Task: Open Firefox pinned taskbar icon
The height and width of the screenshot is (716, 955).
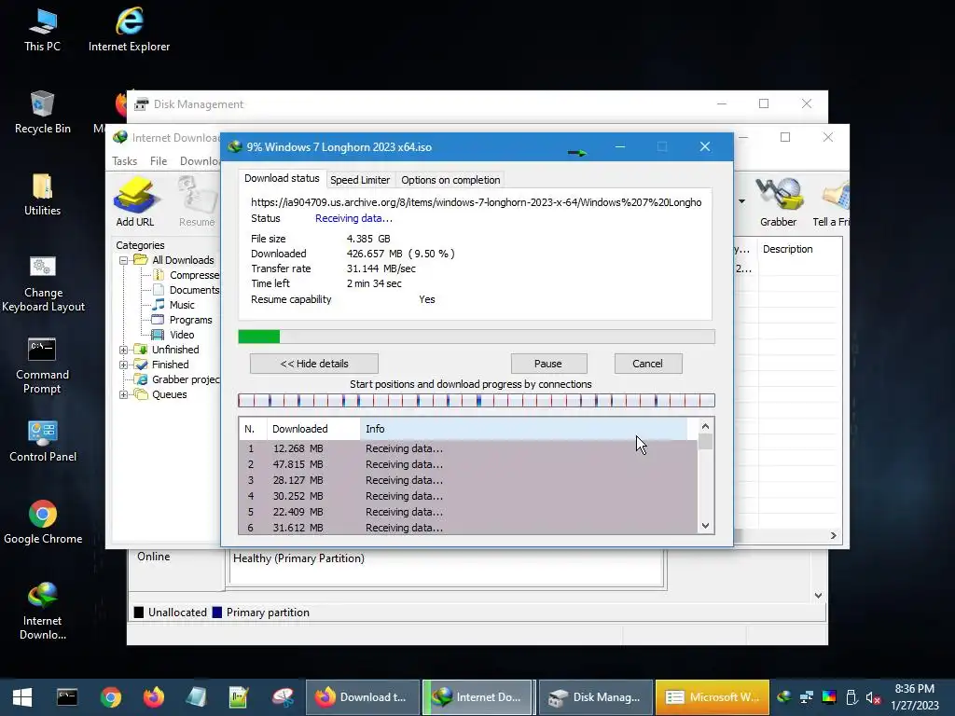Action: coord(154,697)
